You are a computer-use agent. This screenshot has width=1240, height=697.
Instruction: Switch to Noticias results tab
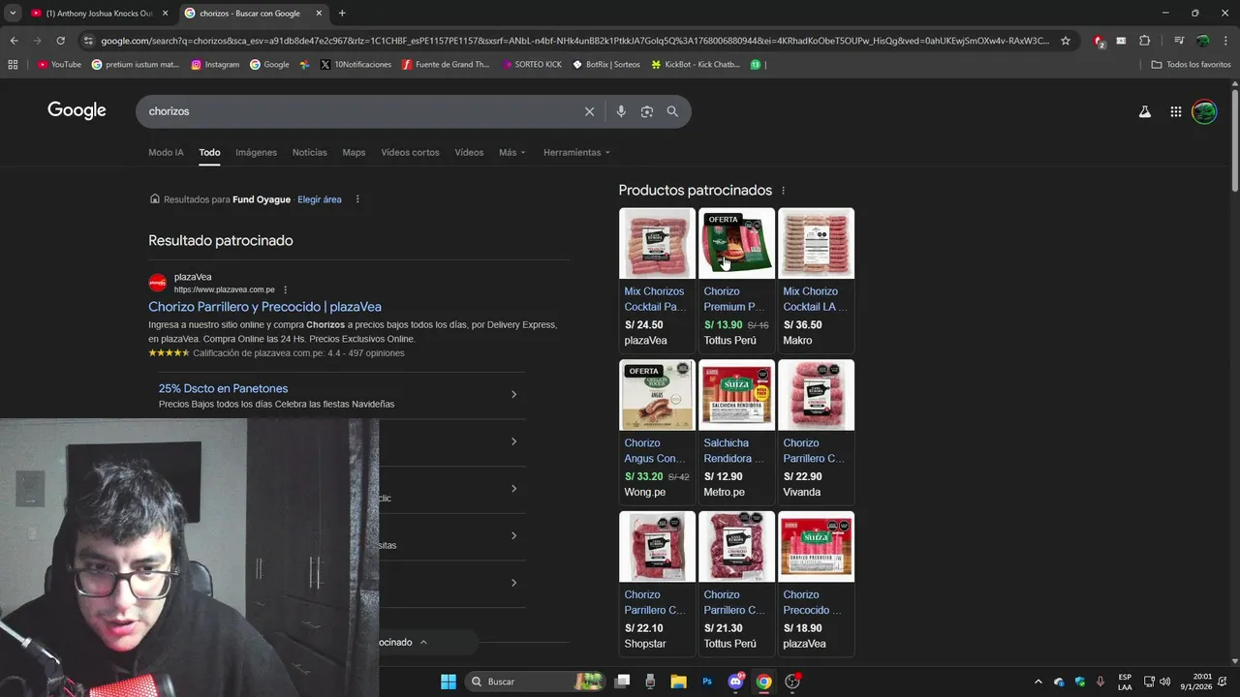310,152
